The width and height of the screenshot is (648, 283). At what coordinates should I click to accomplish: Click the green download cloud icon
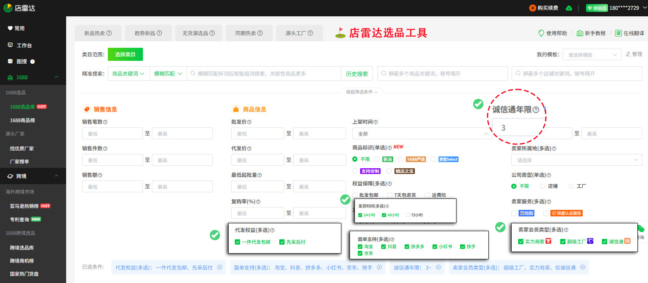tap(569, 8)
